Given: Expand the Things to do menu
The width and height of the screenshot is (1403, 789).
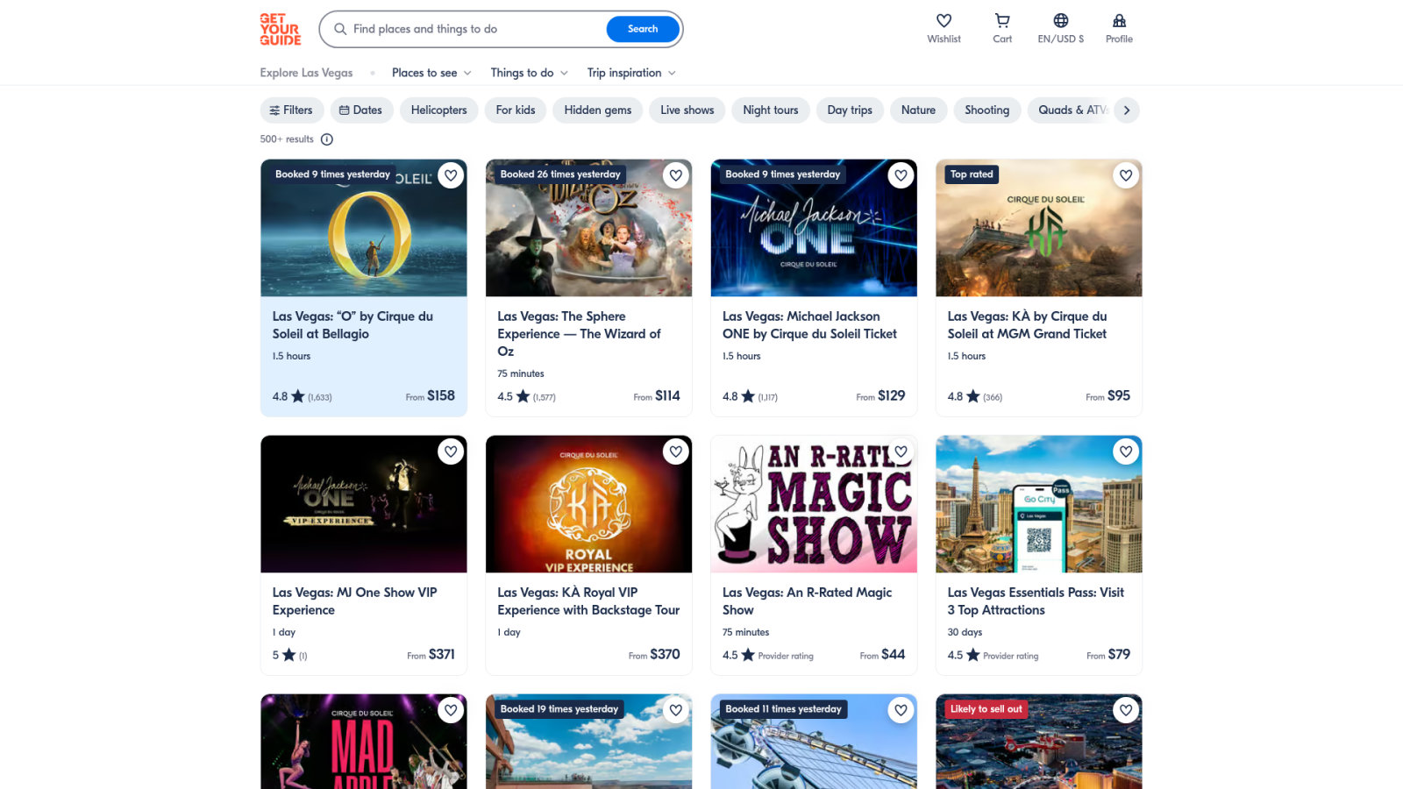Looking at the screenshot, I should tap(529, 73).
